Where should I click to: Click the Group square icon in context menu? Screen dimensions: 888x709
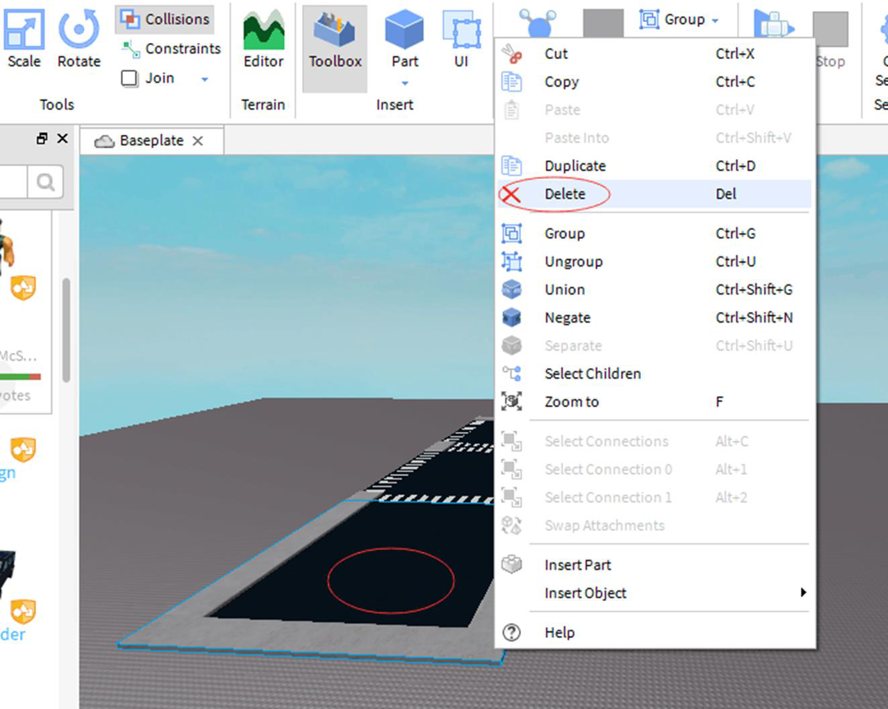(x=511, y=233)
